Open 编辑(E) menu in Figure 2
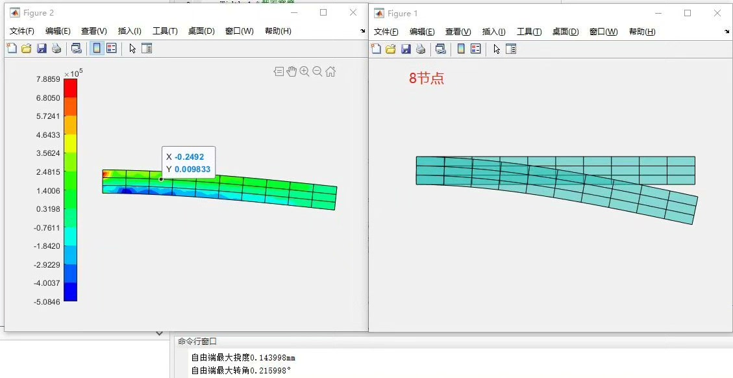733x378 pixels. (58, 31)
